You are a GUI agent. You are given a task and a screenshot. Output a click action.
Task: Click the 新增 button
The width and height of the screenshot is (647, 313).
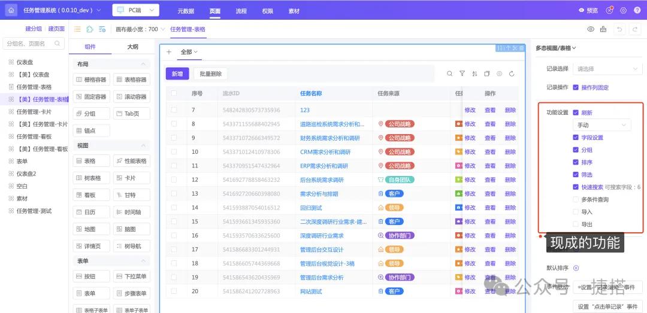click(177, 74)
